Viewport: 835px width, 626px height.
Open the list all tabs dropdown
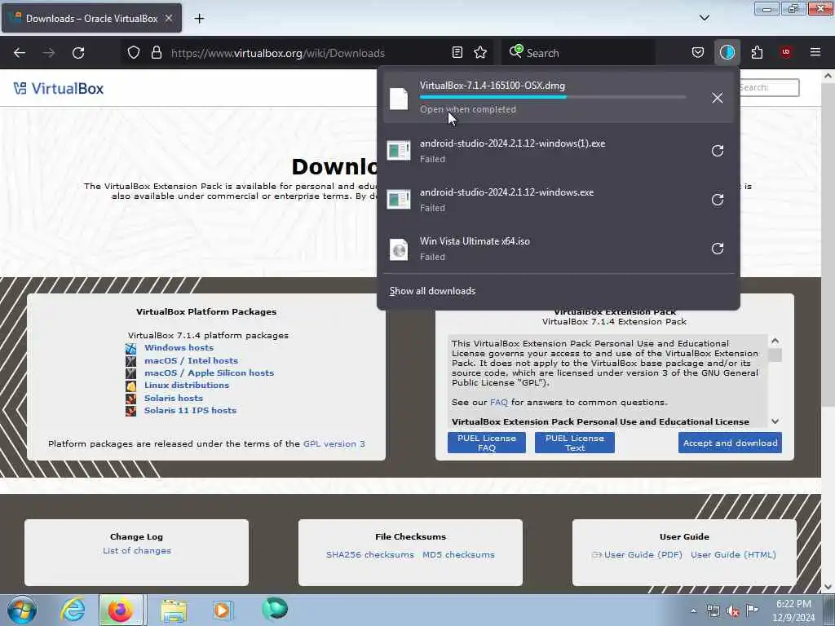tap(704, 18)
